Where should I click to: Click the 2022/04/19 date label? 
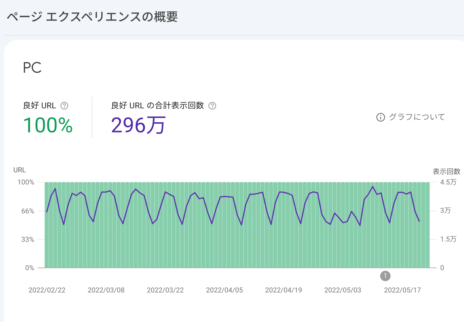click(284, 290)
